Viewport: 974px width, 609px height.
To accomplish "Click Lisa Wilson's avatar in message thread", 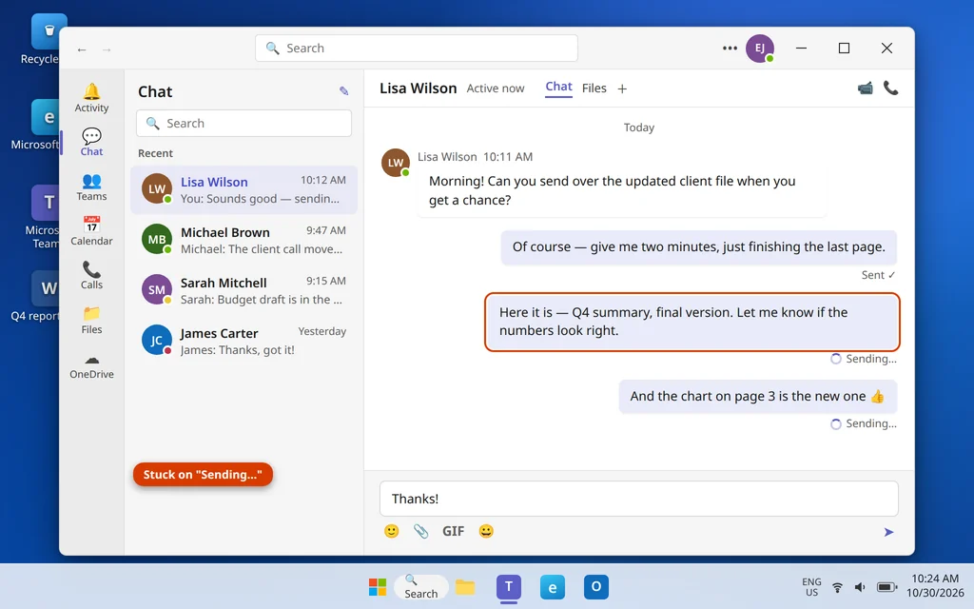I will tap(396, 163).
